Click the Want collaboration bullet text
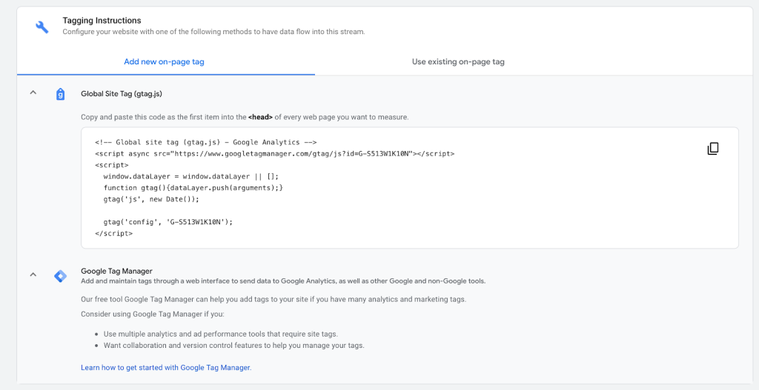This screenshot has width=759, height=390. pyautogui.click(x=233, y=346)
